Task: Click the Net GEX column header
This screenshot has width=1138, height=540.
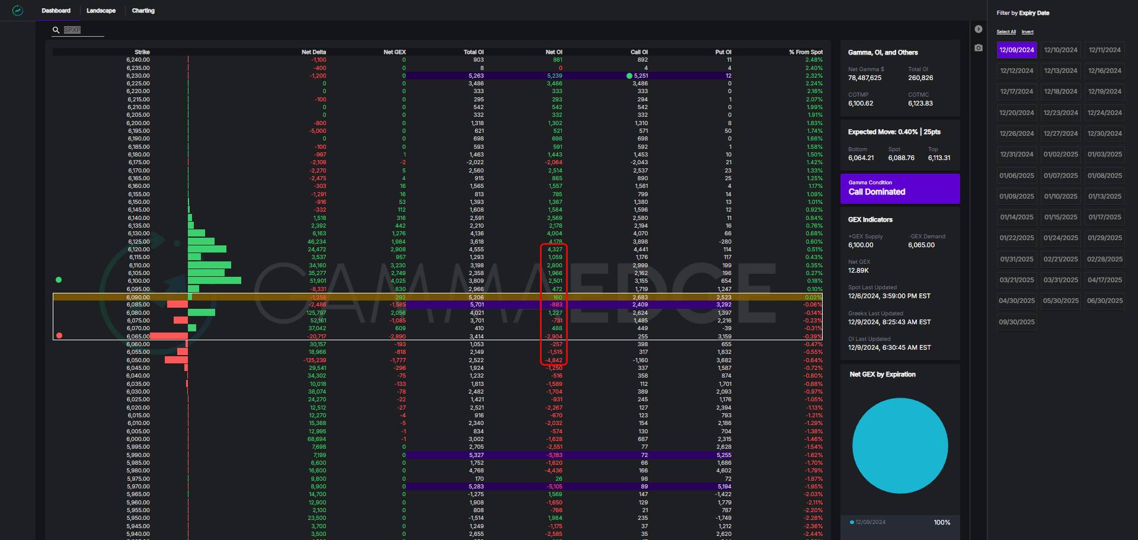Action: (394, 52)
